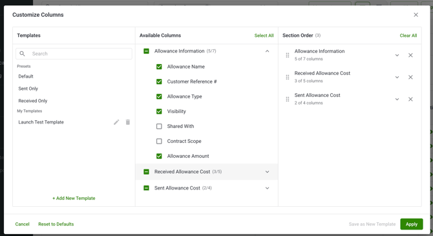Click drag handle next to Received Allowance Cost
Screen dimensions: 433x236
[288, 77]
